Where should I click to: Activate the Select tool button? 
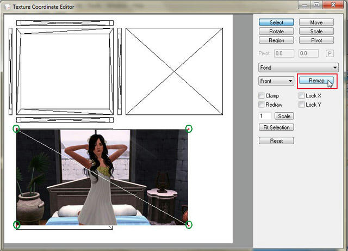click(x=276, y=22)
